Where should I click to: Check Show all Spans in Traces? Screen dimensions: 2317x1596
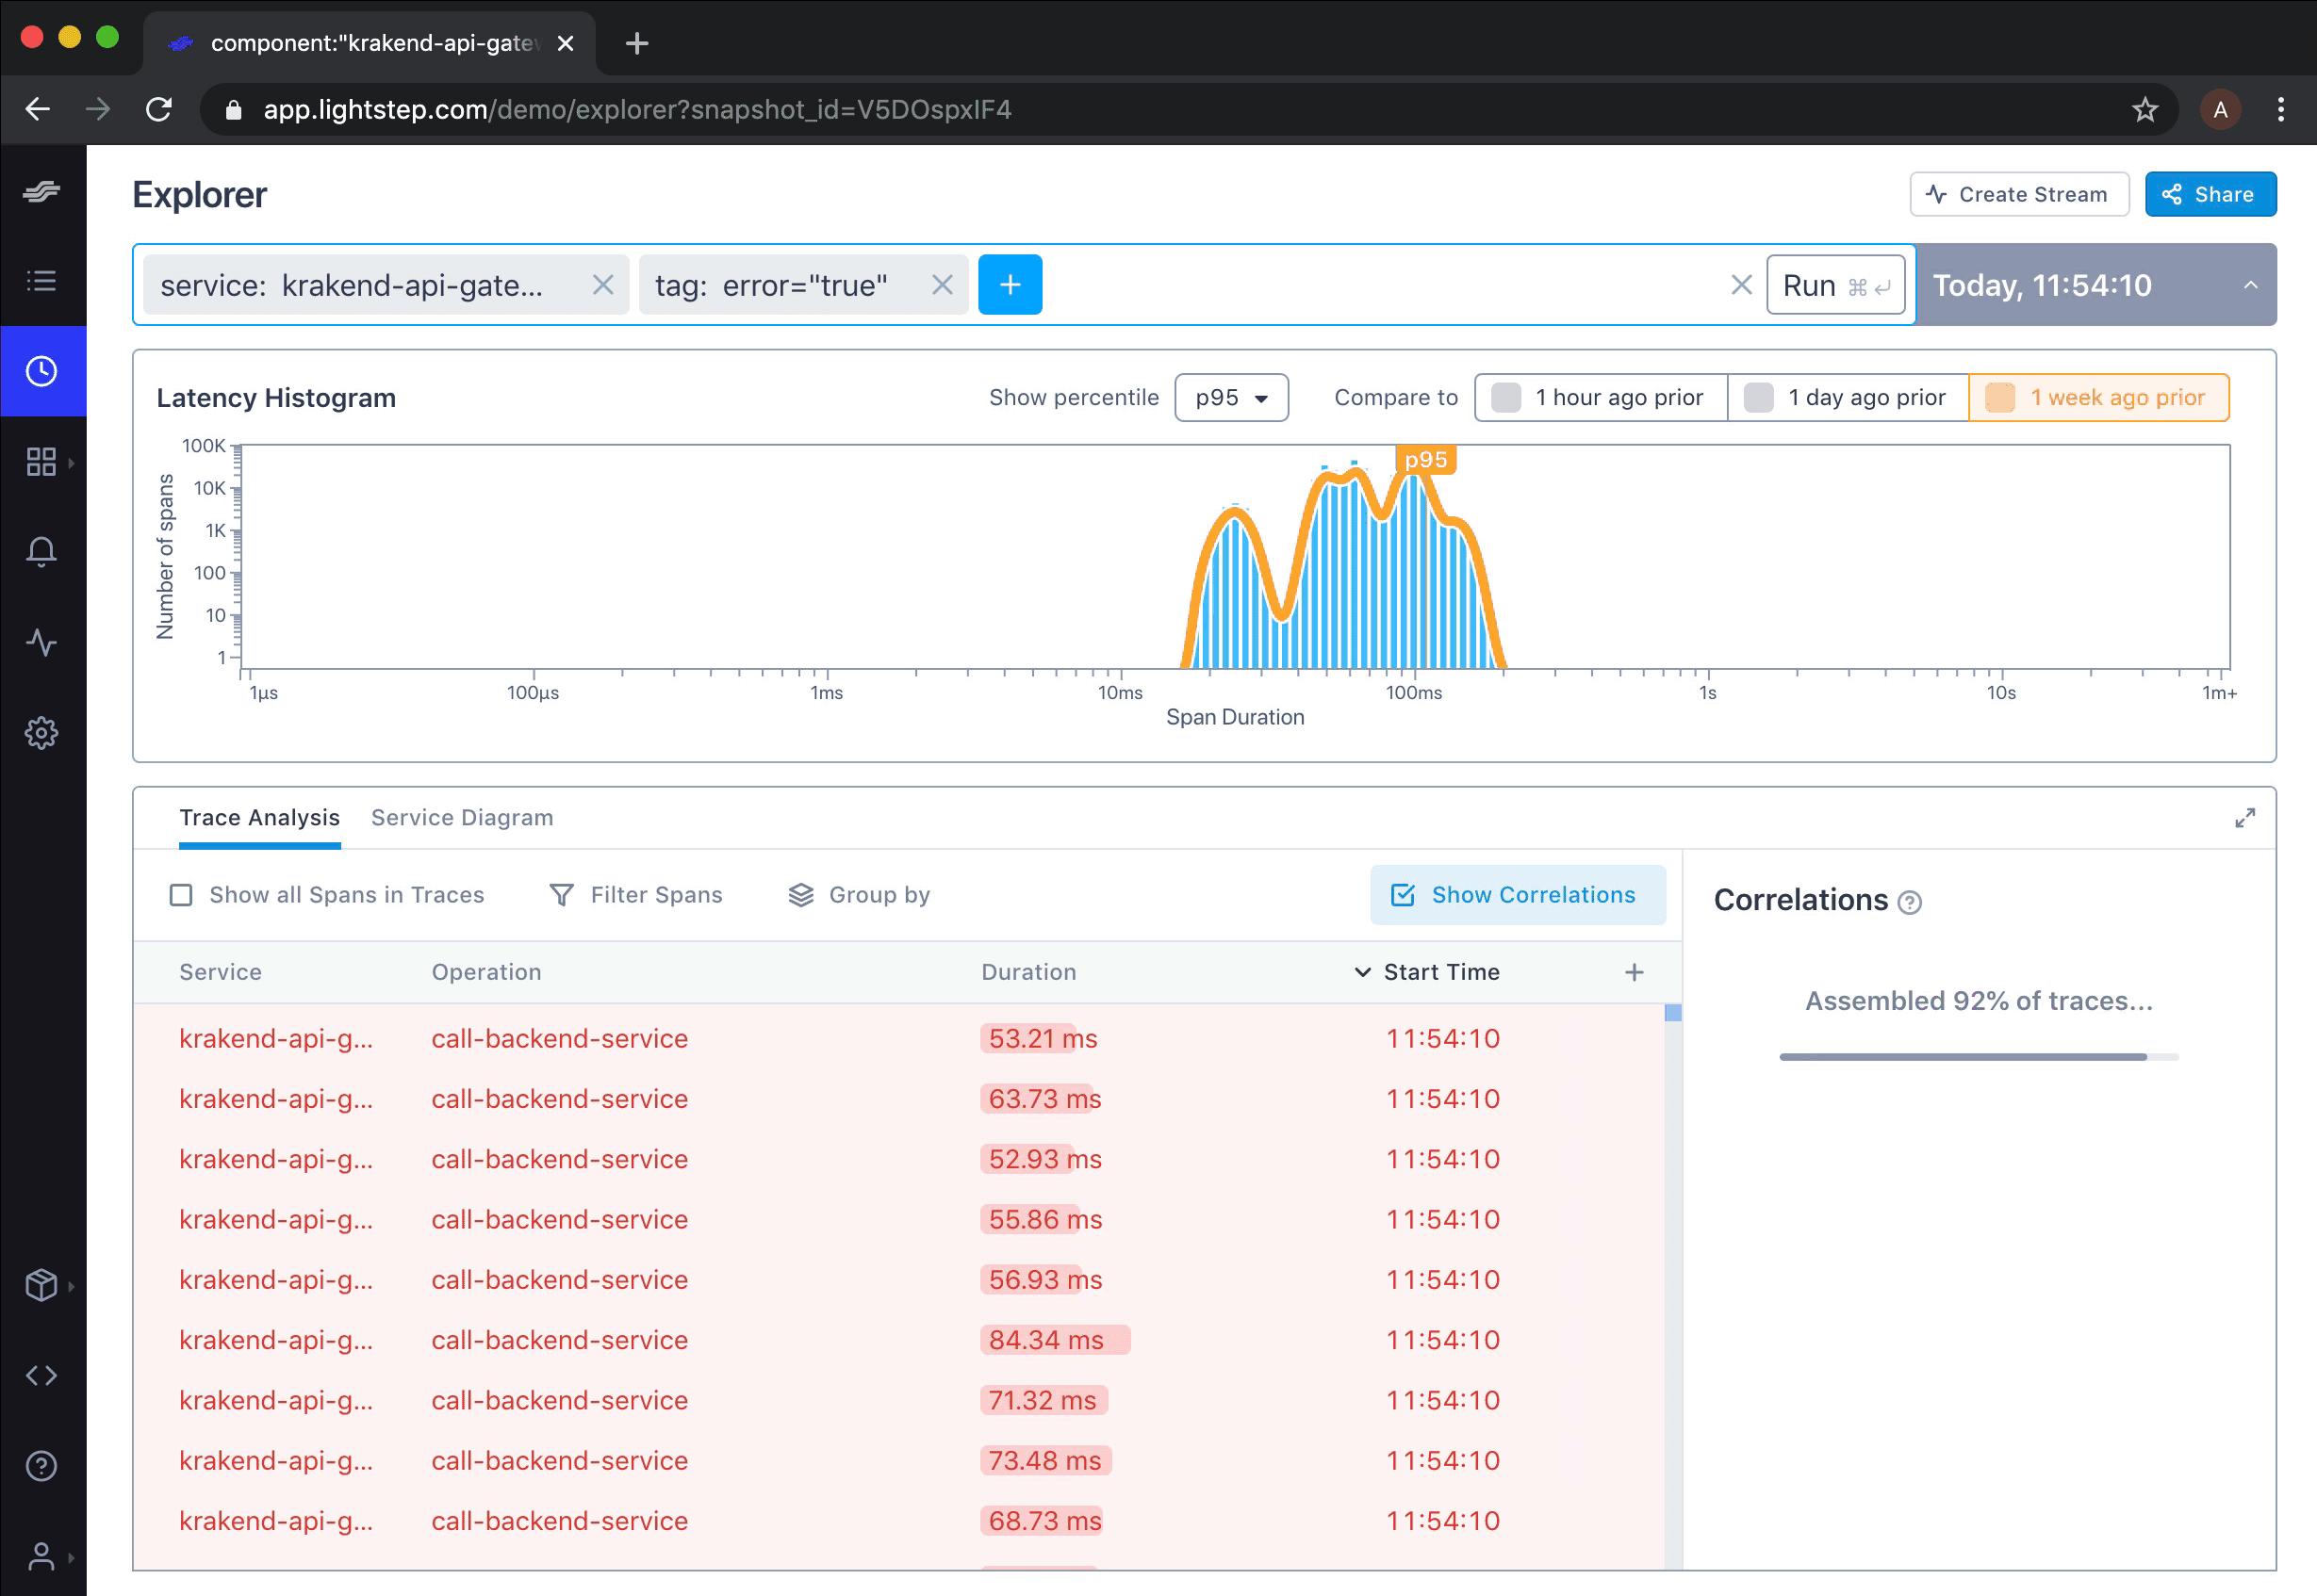[x=181, y=895]
